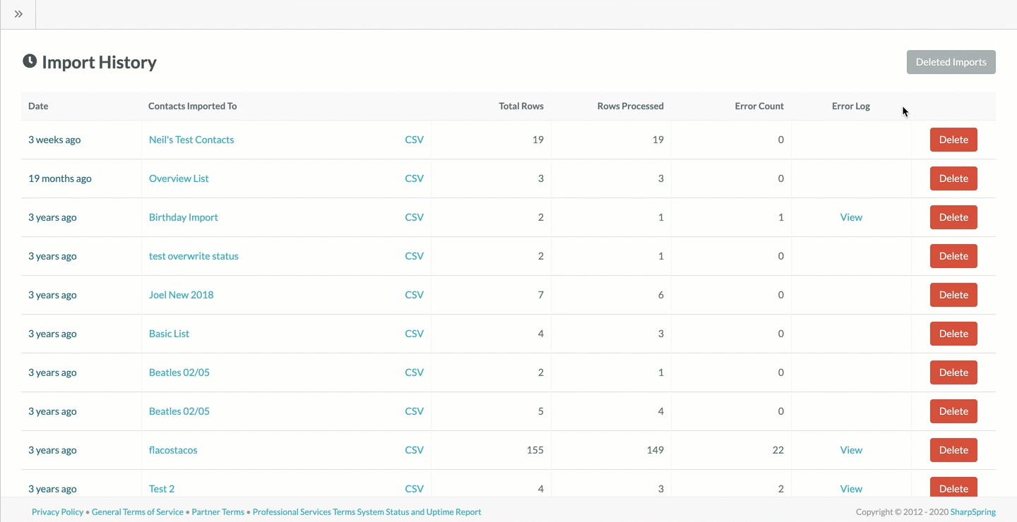Viewport: 1017px width, 522px height.
Task: Delete the test overwrite status import
Action: (953, 256)
